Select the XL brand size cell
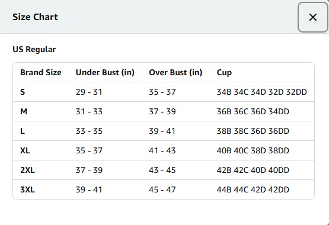The width and height of the screenshot is (329, 225). click(25, 150)
